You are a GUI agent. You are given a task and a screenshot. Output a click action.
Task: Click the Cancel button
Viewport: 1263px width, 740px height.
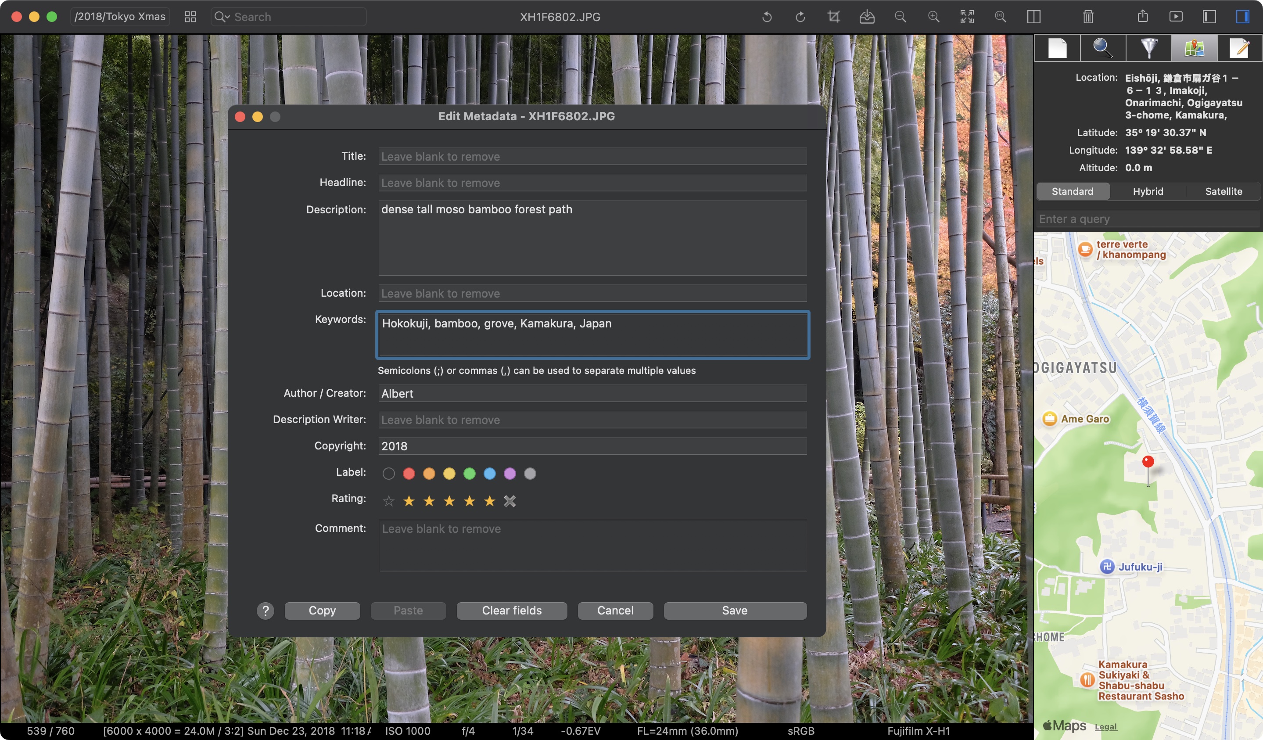point(615,611)
